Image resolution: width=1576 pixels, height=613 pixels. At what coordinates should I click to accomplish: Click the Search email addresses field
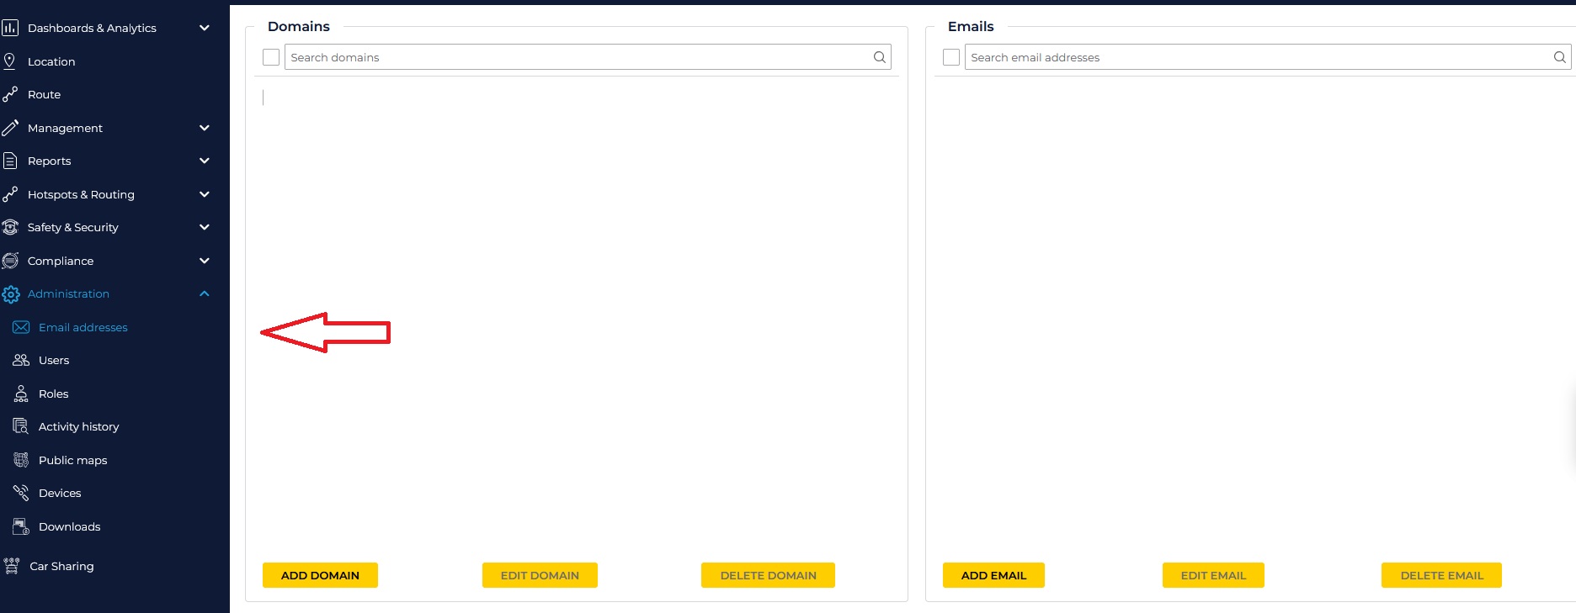[x=1254, y=57]
